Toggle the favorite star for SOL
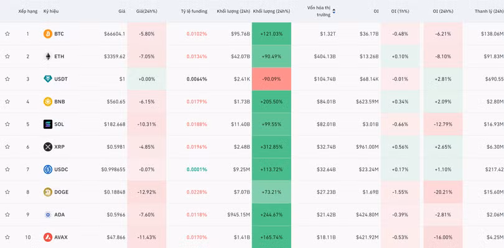The image size is (504, 248). point(7,124)
